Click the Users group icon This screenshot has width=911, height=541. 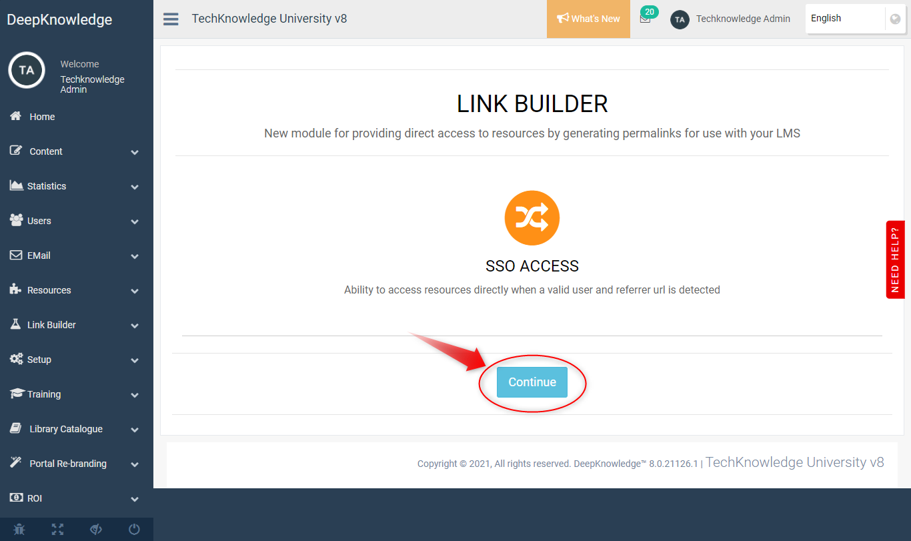point(17,220)
